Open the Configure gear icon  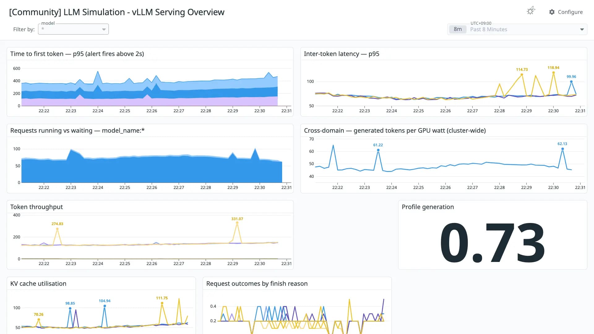pyautogui.click(x=552, y=12)
